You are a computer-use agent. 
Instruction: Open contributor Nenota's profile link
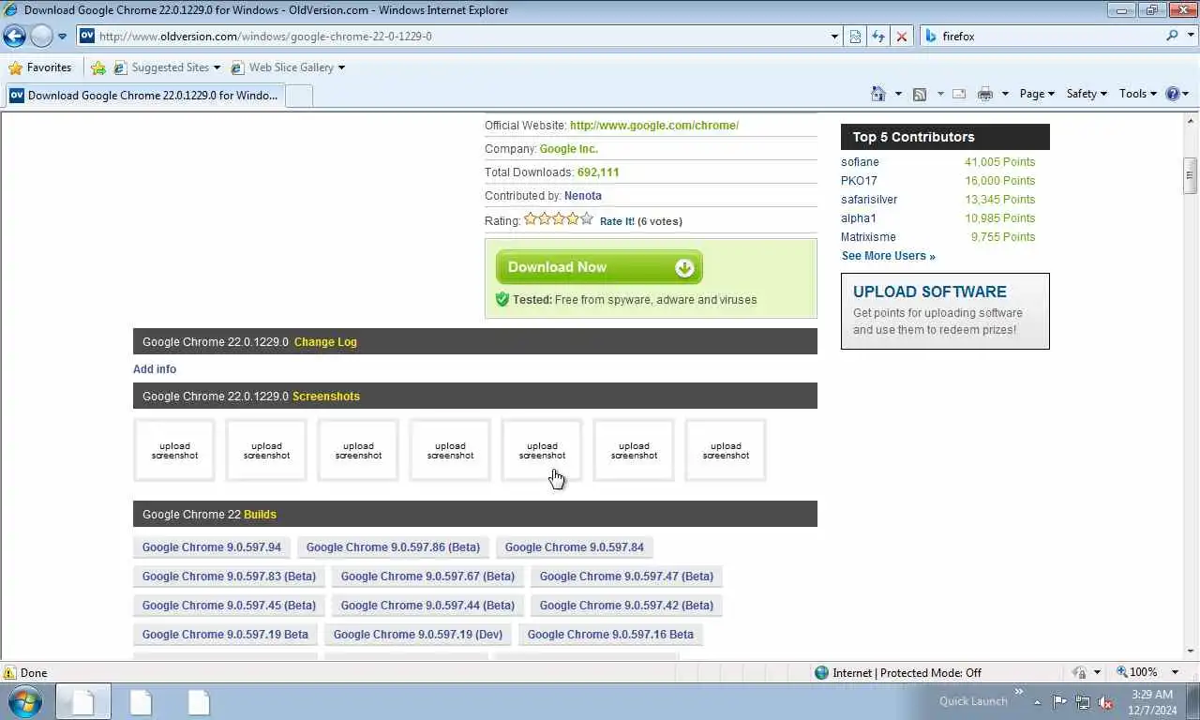pos(583,196)
